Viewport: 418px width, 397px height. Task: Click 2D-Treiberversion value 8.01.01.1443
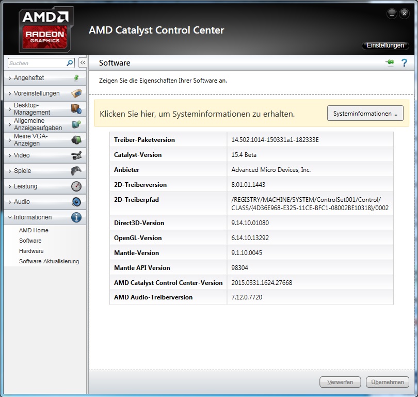[248, 184]
